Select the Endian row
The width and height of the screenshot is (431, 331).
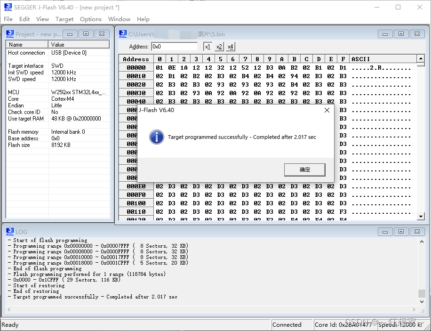click(x=58, y=105)
